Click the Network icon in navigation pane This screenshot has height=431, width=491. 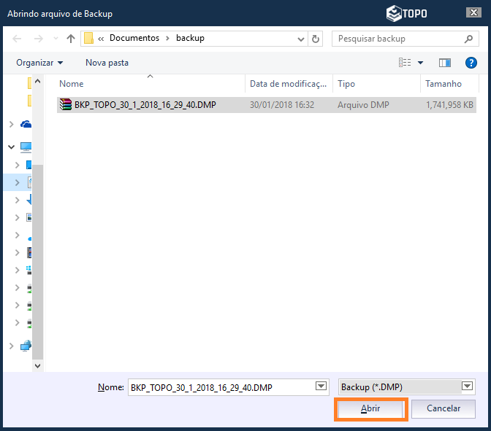tap(26, 346)
